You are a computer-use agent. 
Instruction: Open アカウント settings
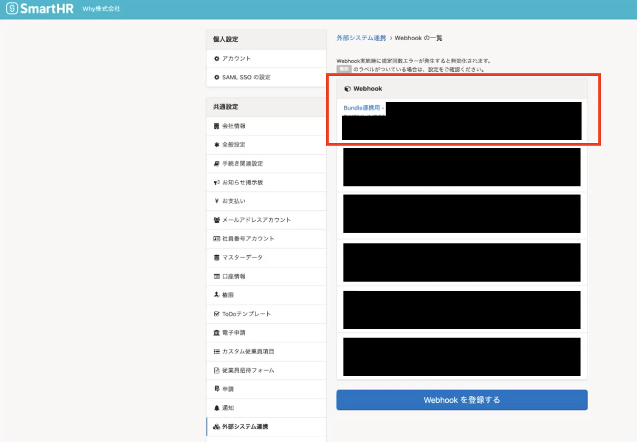[266, 59]
